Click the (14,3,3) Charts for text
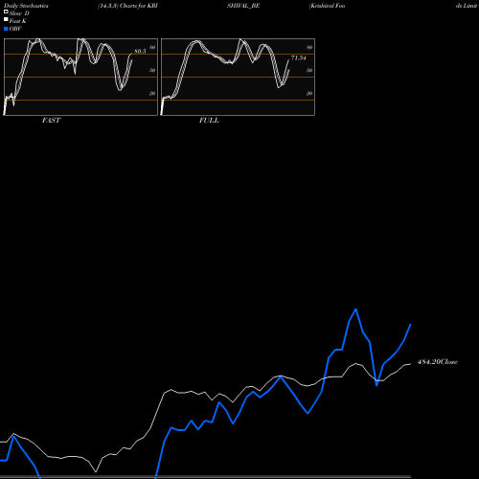 pyautogui.click(x=123, y=6)
